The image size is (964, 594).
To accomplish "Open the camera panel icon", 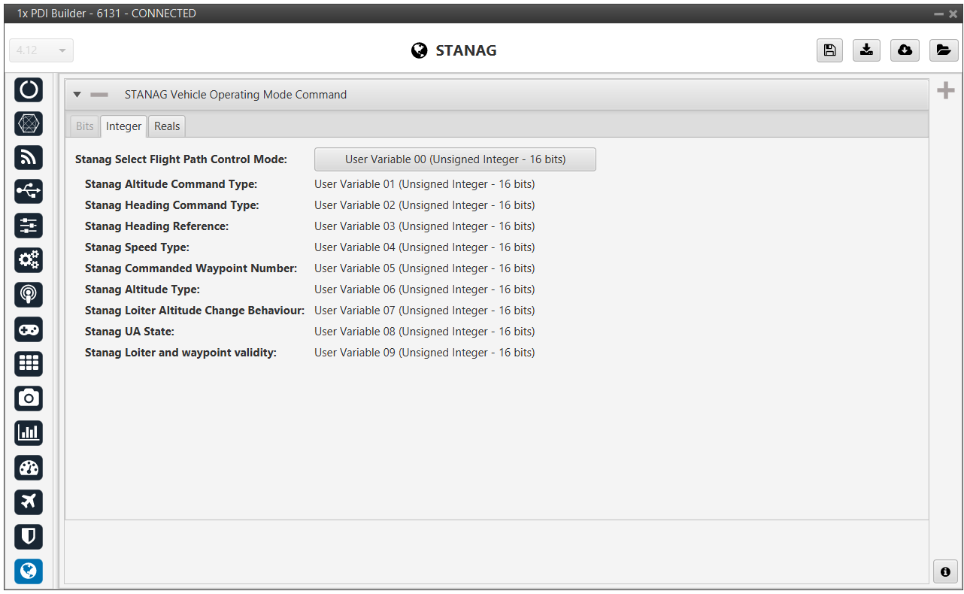I will (29, 398).
